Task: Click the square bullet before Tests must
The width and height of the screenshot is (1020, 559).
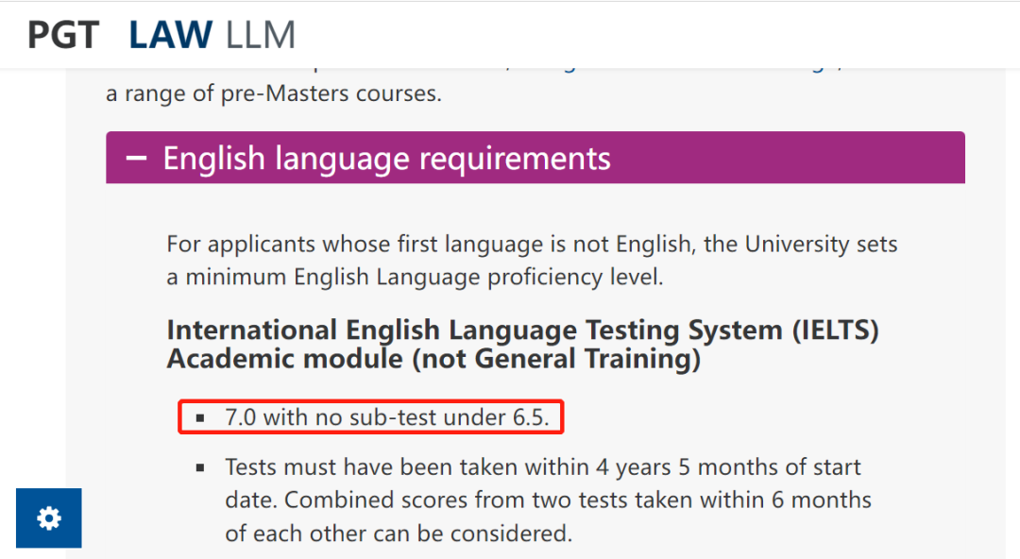Action: [200, 467]
